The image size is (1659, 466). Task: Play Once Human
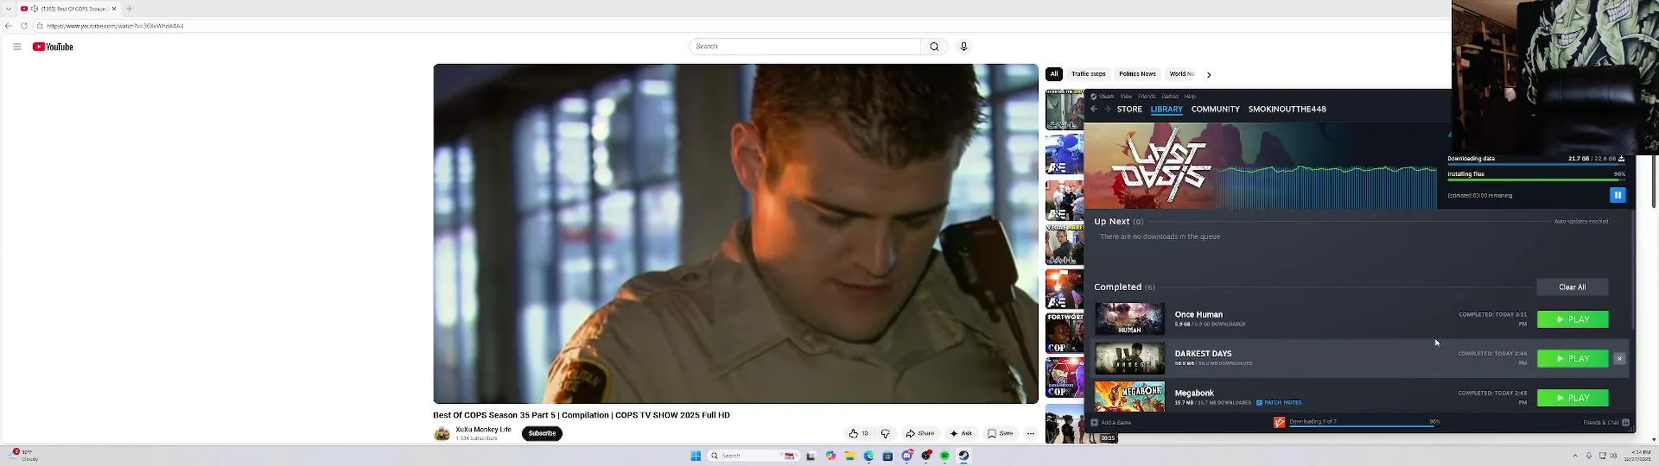click(x=1573, y=319)
